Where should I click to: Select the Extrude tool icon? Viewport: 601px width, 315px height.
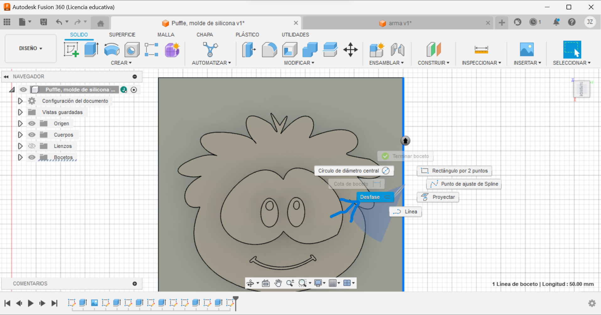click(91, 49)
